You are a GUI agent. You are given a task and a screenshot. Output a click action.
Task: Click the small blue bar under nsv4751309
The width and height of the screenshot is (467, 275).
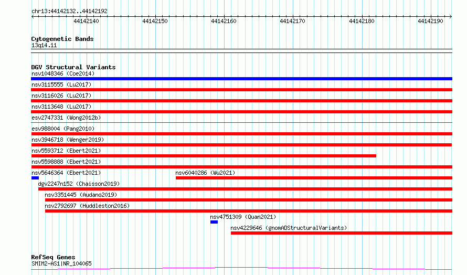tap(214, 222)
